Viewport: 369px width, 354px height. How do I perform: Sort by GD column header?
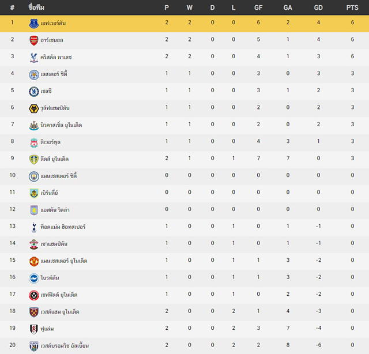click(318, 7)
